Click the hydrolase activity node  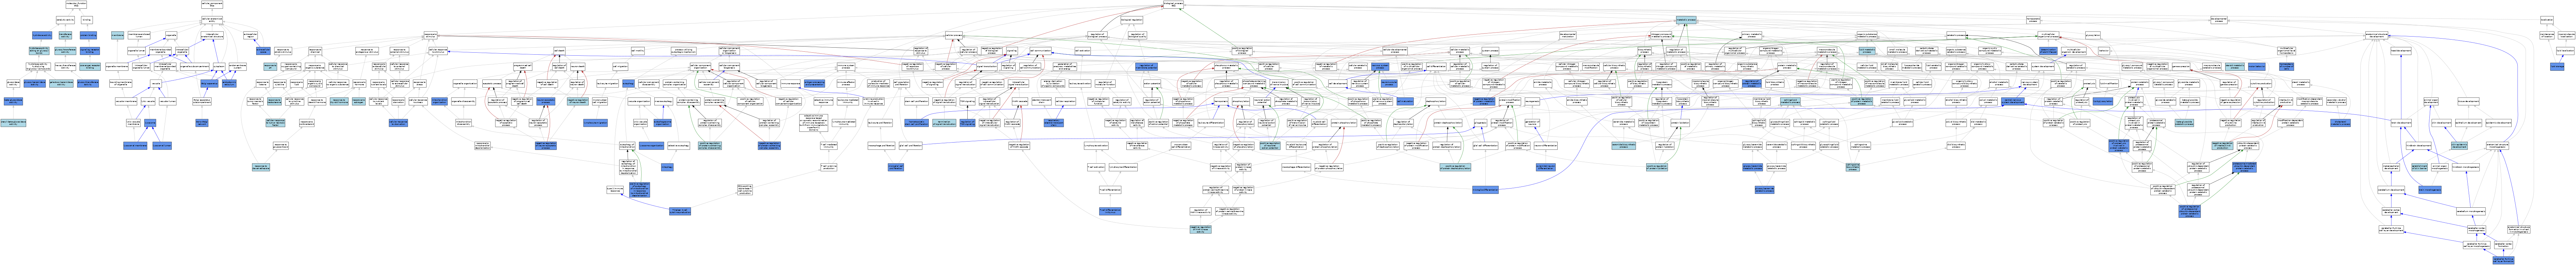(42, 35)
